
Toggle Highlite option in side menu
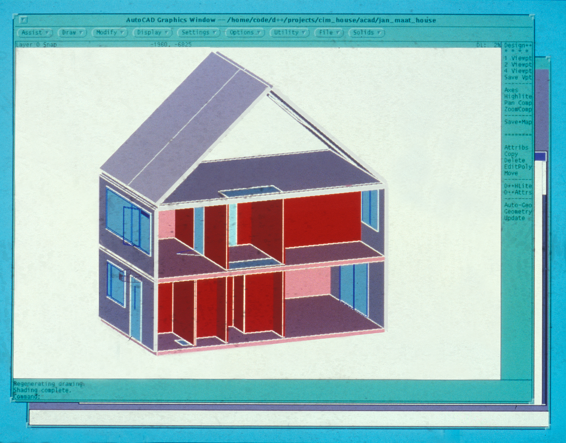(518, 96)
